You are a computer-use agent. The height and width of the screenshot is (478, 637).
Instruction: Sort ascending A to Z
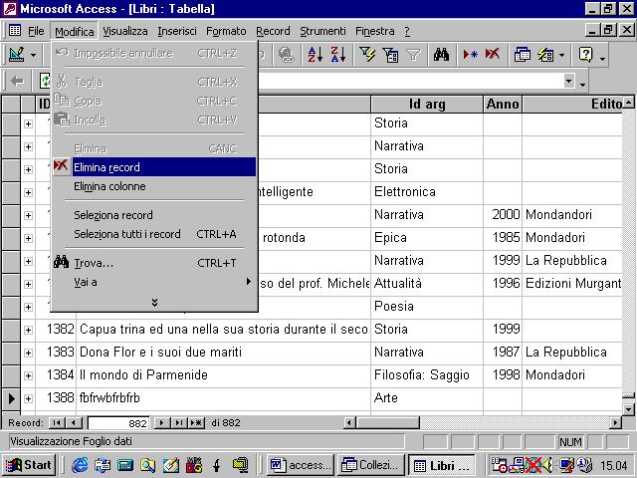[316, 55]
